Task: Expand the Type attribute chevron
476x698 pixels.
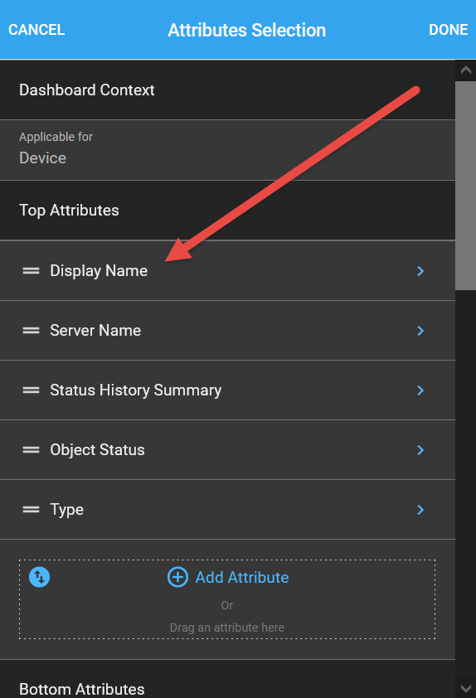Action: (420, 509)
